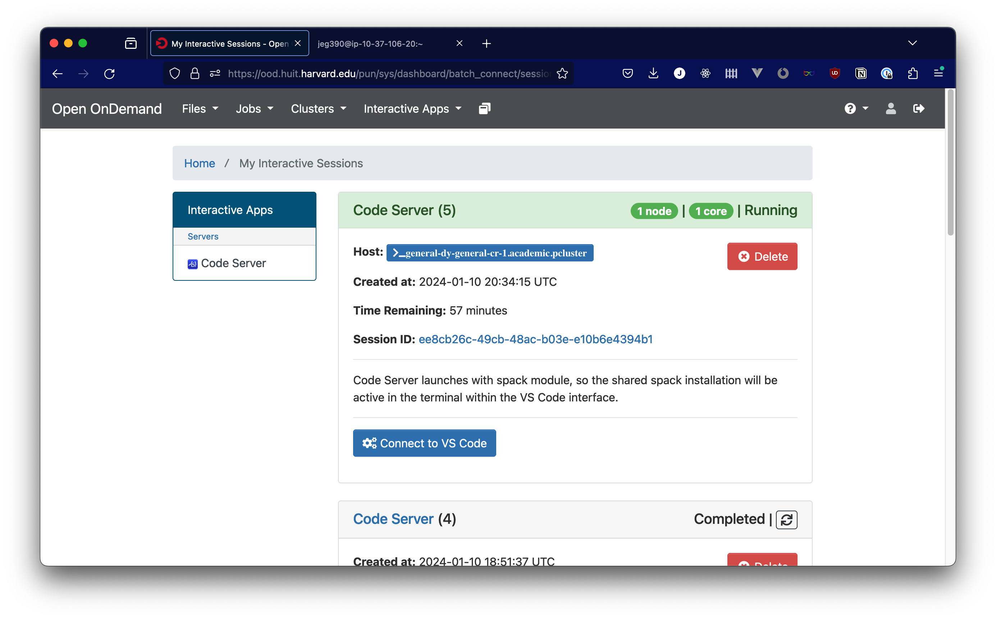Click the uBlock Origin red shield icon
The width and height of the screenshot is (996, 619).
tap(835, 74)
